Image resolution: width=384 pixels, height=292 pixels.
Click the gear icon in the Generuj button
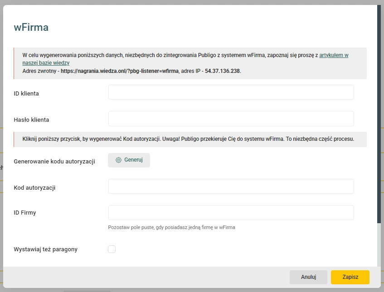118,160
